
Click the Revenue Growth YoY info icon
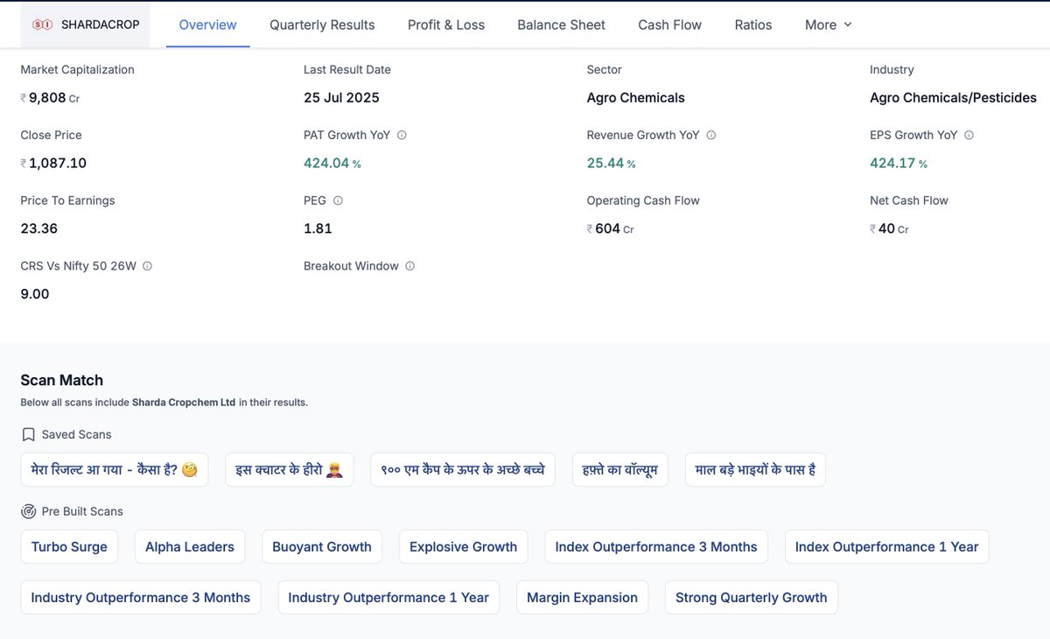pos(711,136)
